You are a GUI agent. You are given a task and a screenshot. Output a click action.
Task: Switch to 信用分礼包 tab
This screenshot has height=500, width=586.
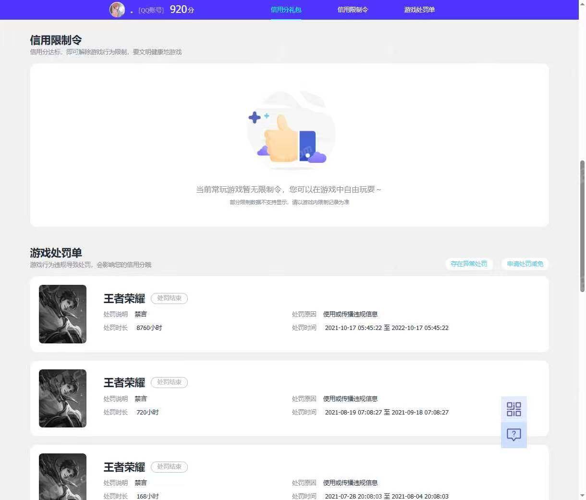[x=286, y=10]
